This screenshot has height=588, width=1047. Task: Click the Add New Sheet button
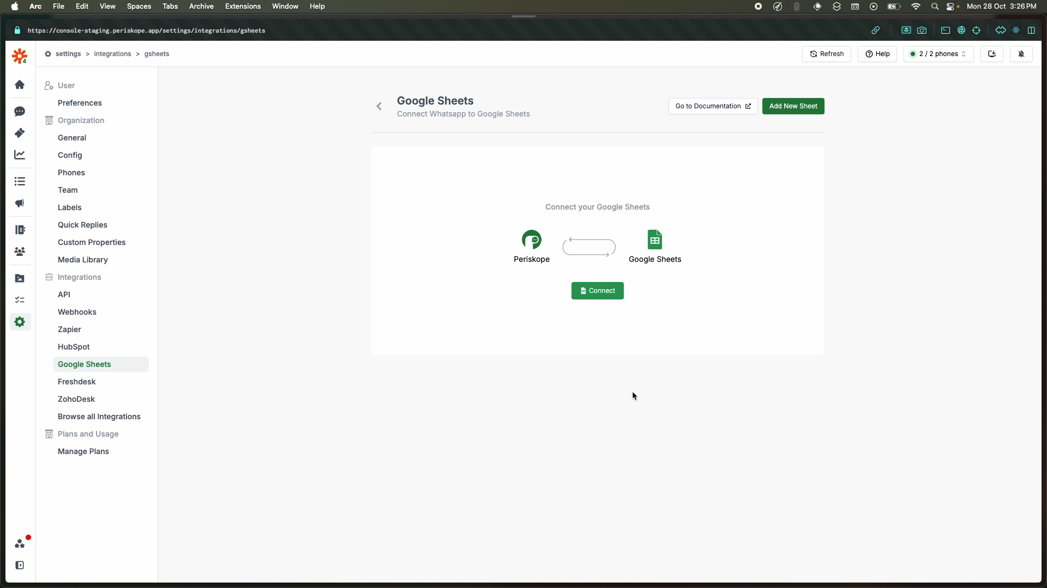point(793,106)
